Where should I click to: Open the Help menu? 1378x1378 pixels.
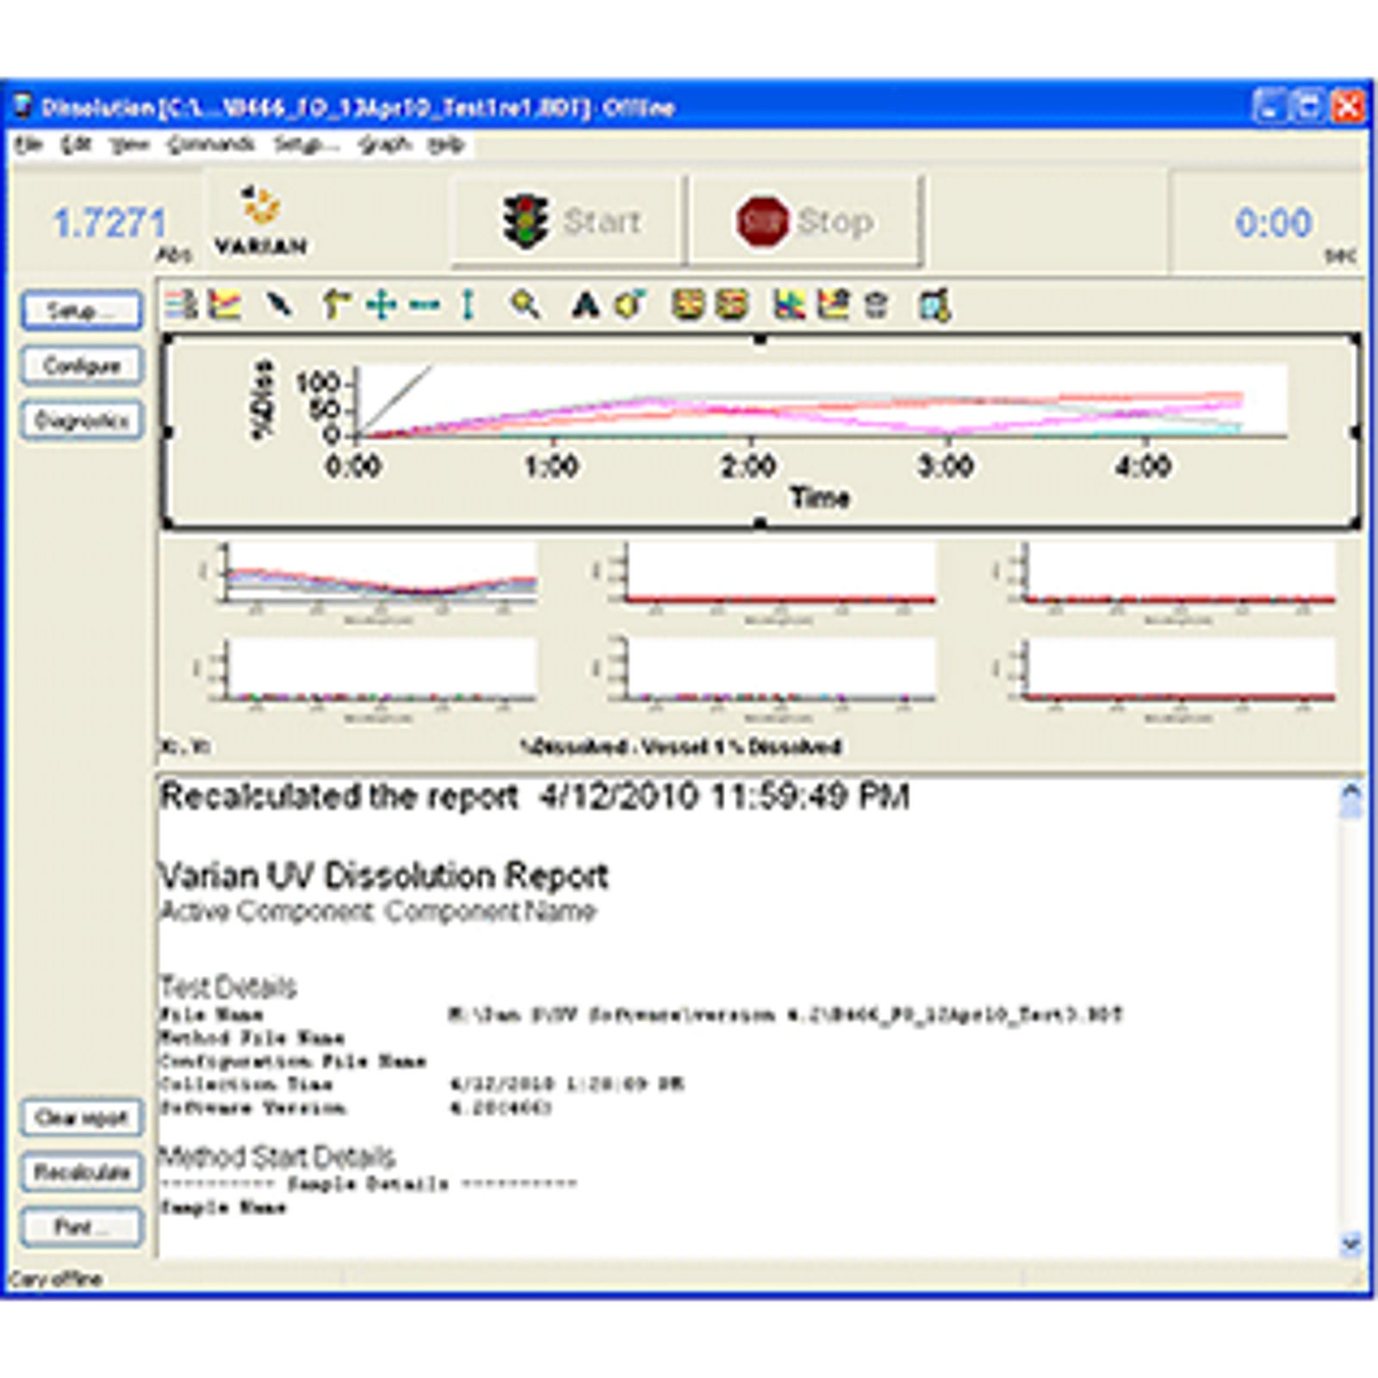tap(446, 145)
